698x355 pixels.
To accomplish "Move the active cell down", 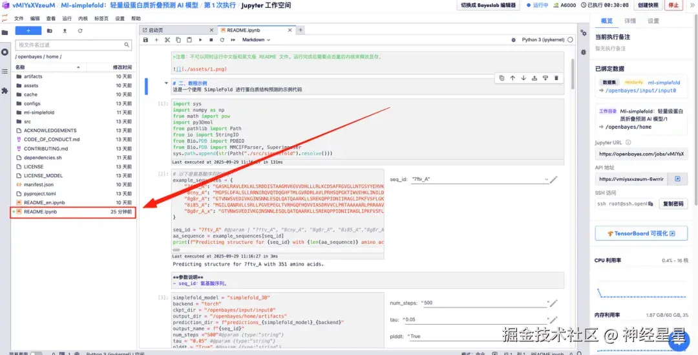I will point(523,78).
